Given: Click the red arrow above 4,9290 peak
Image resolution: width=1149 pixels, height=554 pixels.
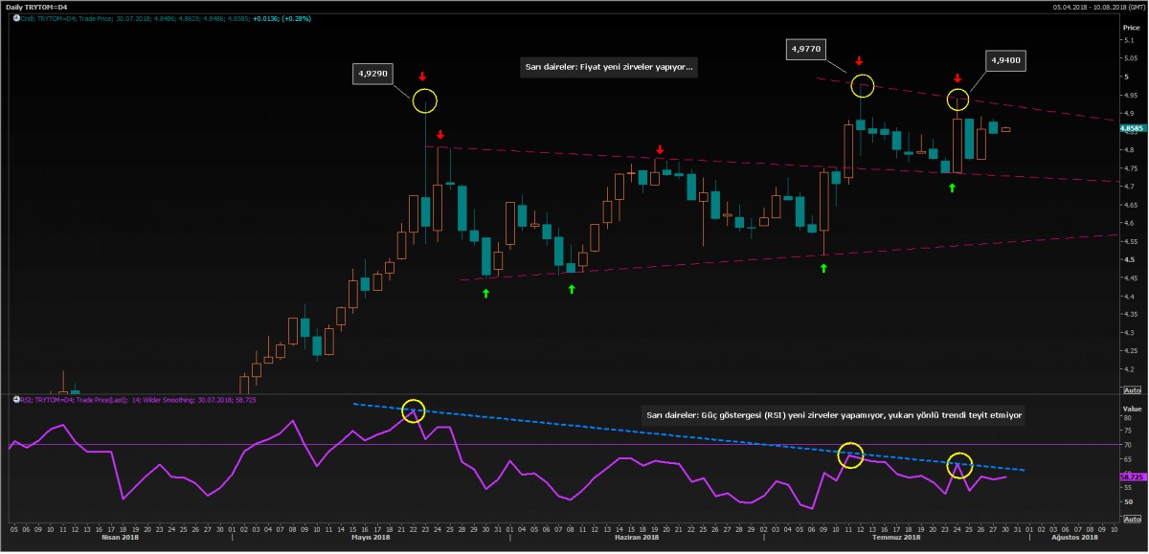Looking at the screenshot, I should [423, 76].
